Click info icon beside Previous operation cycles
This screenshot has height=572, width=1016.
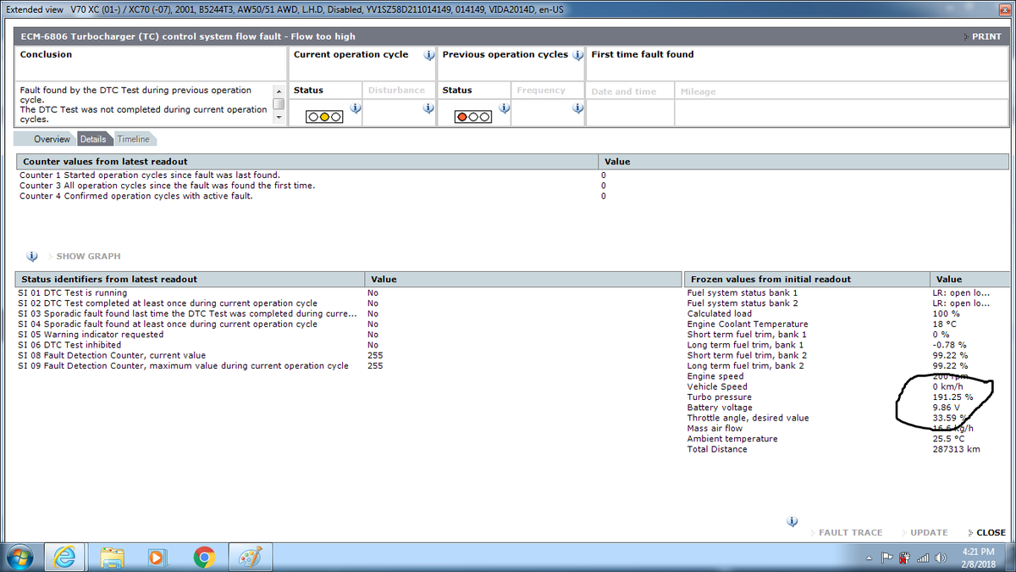click(577, 55)
